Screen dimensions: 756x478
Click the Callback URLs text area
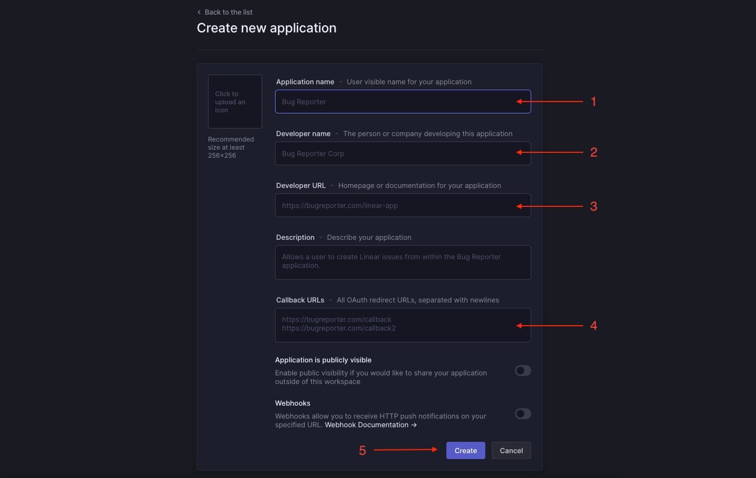pyautogui.click(x=403, y=324)
